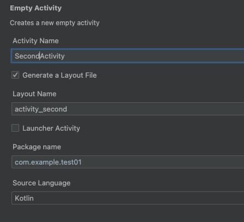Select the Kotlin value in combo box
Image resolution: width=244 pixels, height=222 pixels.
pos(24,198)
